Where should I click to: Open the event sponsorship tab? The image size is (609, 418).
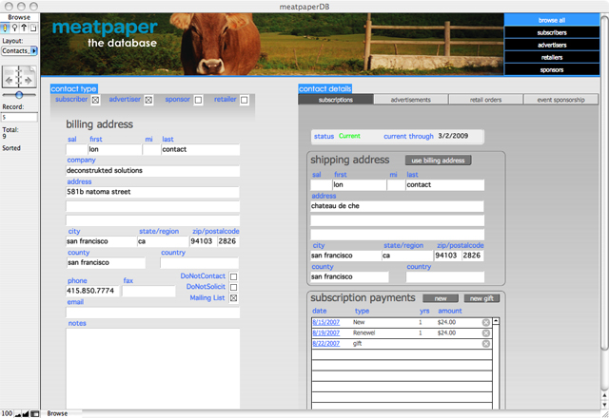tap(560, 100)
